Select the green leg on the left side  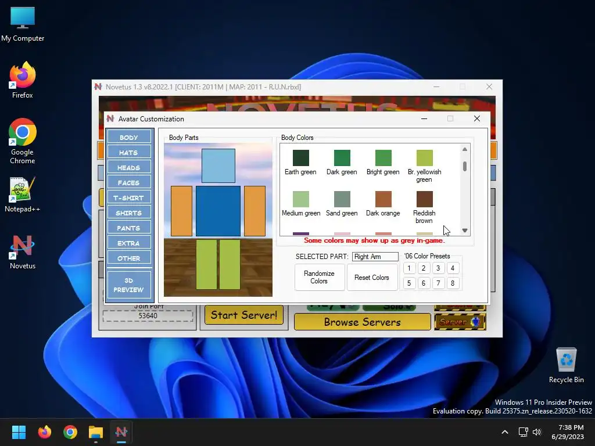tap(206, 264)
